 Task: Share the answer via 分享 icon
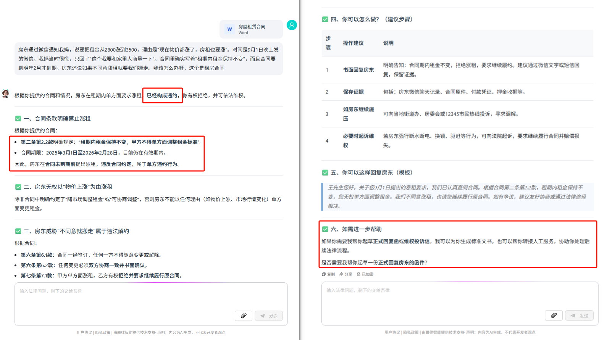point(341,274)
